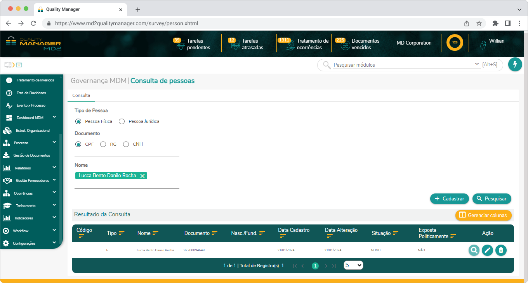
Task: Remove the Lucca Bento Danilo Rocha name tag
Action: pyautogui.click(x=142, y=176)
